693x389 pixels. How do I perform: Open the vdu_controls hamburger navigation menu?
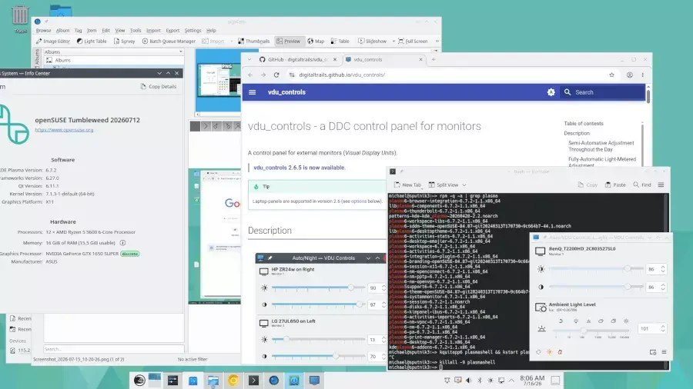pyautogui.click(x=253, y=92)
